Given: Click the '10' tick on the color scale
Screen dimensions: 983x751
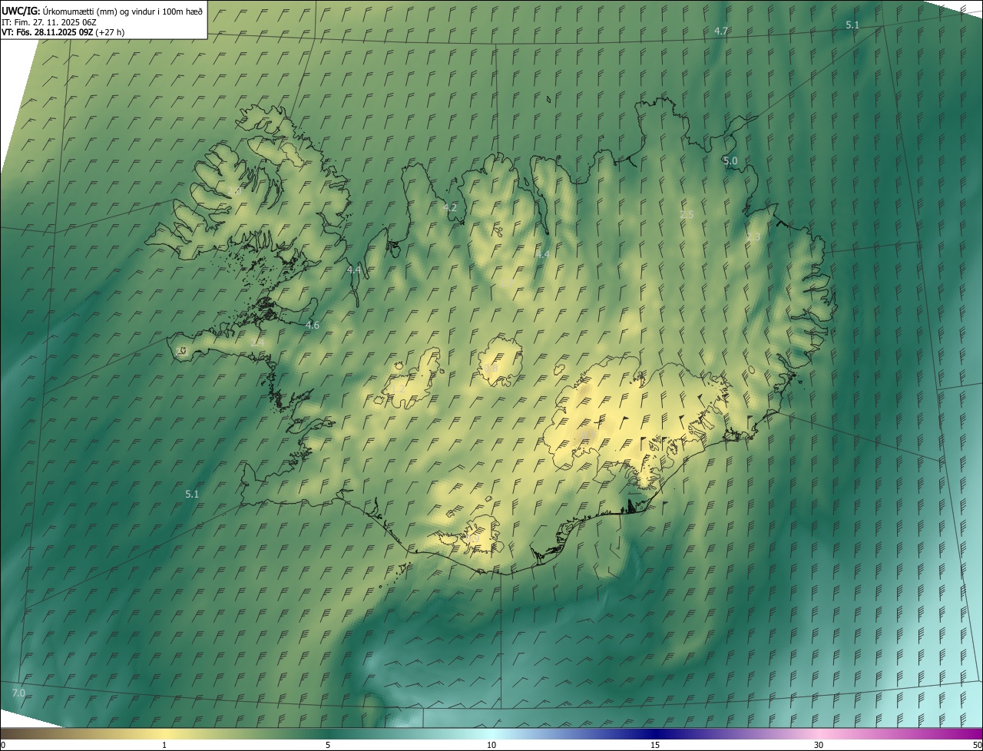Looking at the screenshot, I should (491, 745).
